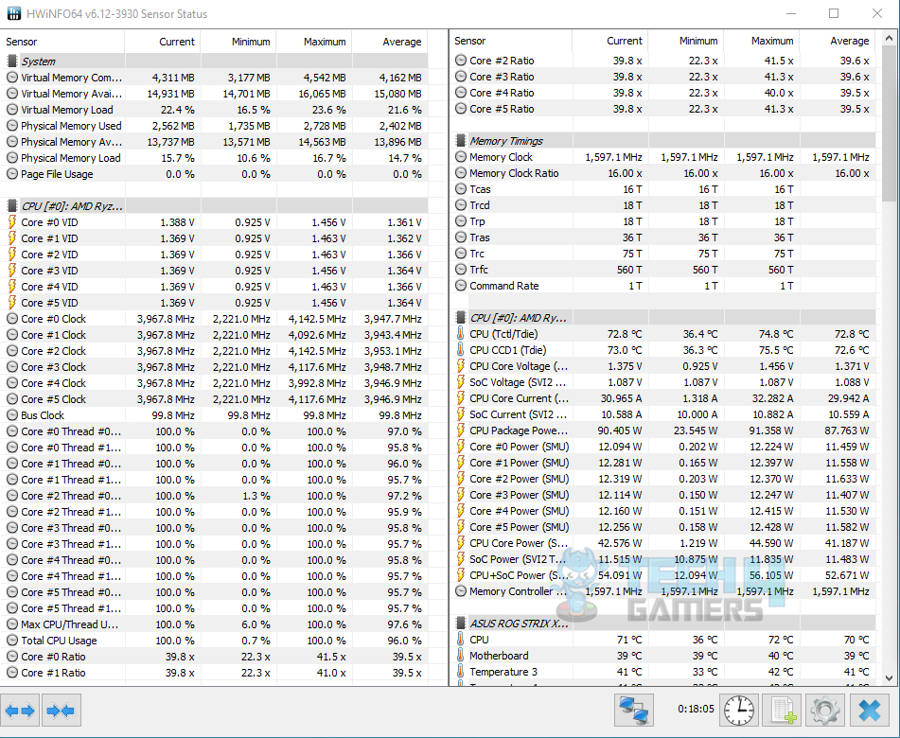This screenshot has height=738, width=900.
Task: Select the Memory Controller row
Action: (x=663, y=591)
